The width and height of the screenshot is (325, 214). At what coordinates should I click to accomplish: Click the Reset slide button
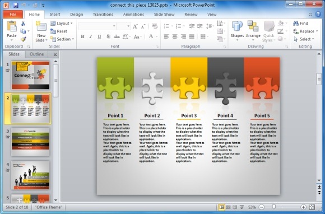59,31
